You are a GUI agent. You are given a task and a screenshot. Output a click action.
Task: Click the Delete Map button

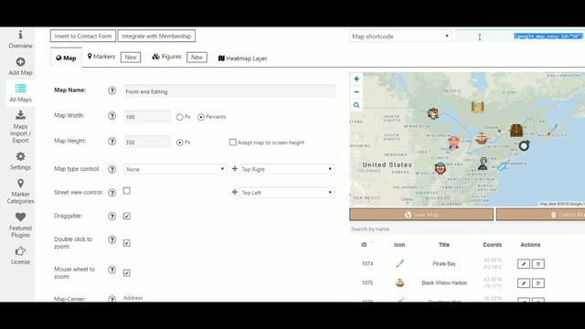pos(540,215)
